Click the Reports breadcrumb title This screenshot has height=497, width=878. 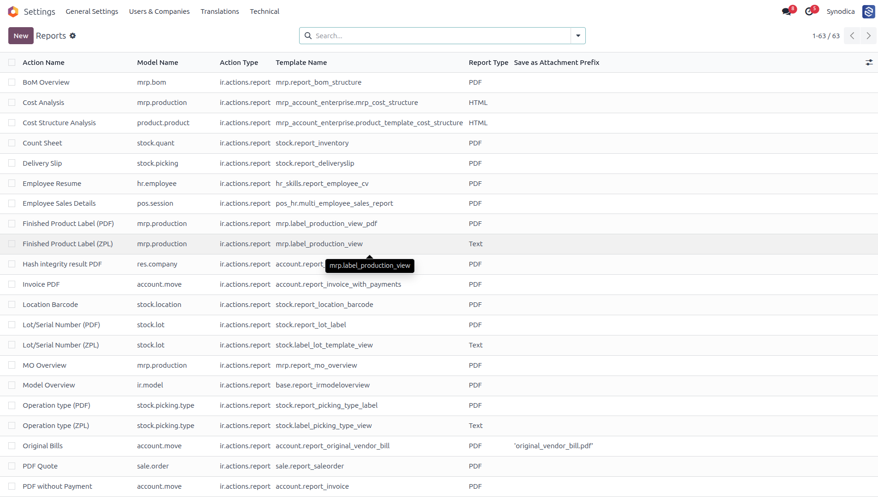coord(51,36)
